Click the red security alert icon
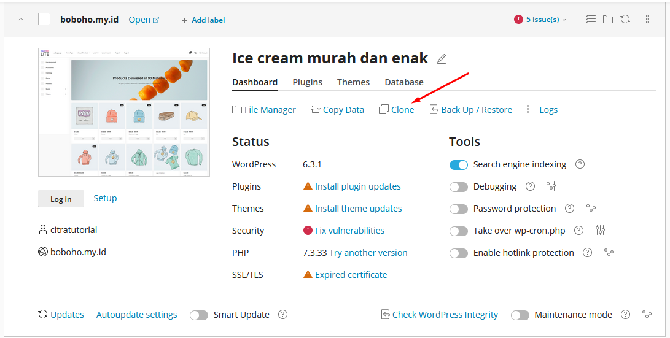Viewport: 670px width, 338px height. (308, 231)
